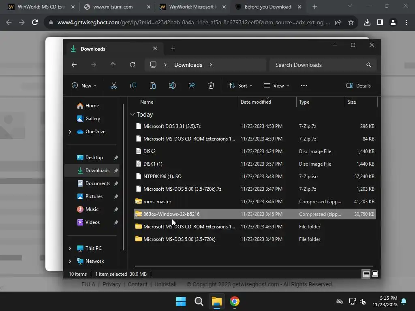Click the Contact link on the webpage
This screenshot has height=311, width=415.
click(x=137, y=284)
